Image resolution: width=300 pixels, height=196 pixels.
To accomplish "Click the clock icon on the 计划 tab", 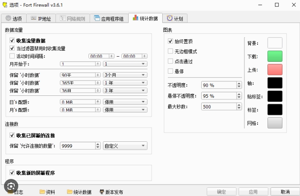I will [169, 18].
